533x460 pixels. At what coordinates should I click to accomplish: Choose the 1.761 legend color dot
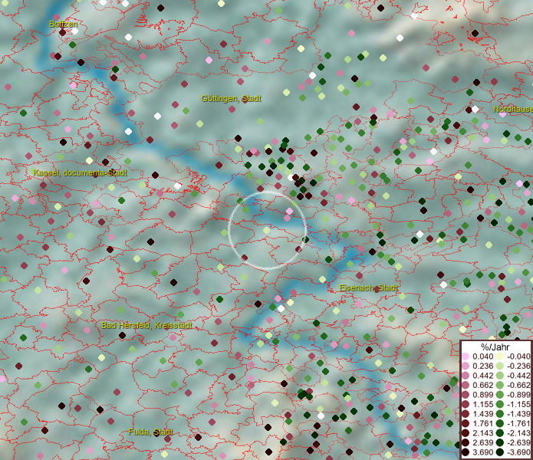tap(466, 423)
